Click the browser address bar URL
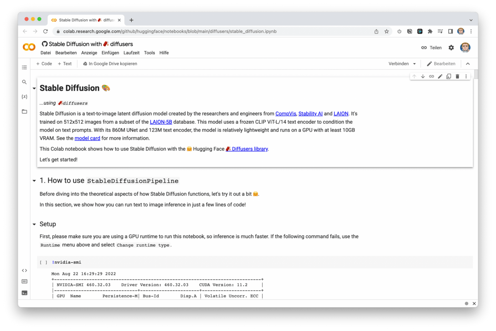The image size is (496, 331). point(170,31)
